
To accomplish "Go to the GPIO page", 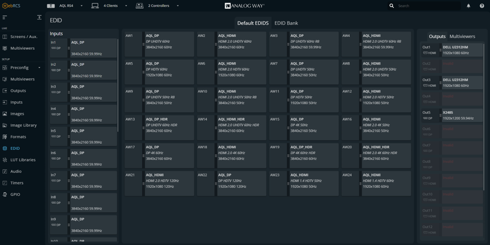I will pos(15,194).
